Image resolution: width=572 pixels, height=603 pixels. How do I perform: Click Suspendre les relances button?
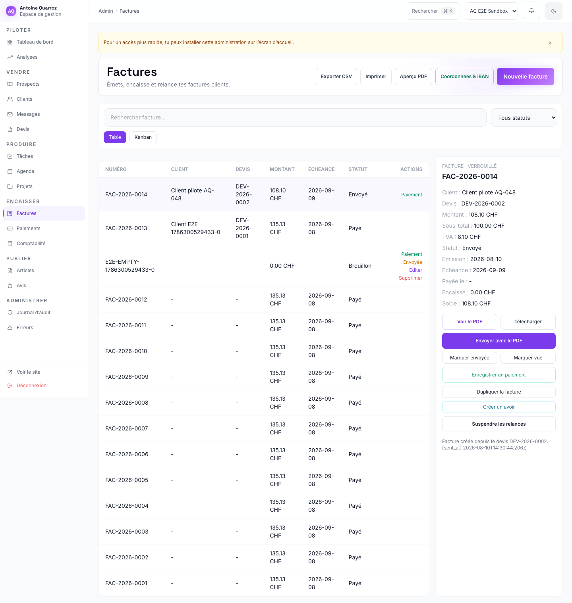pyautogui.click(x=499, y=424)
